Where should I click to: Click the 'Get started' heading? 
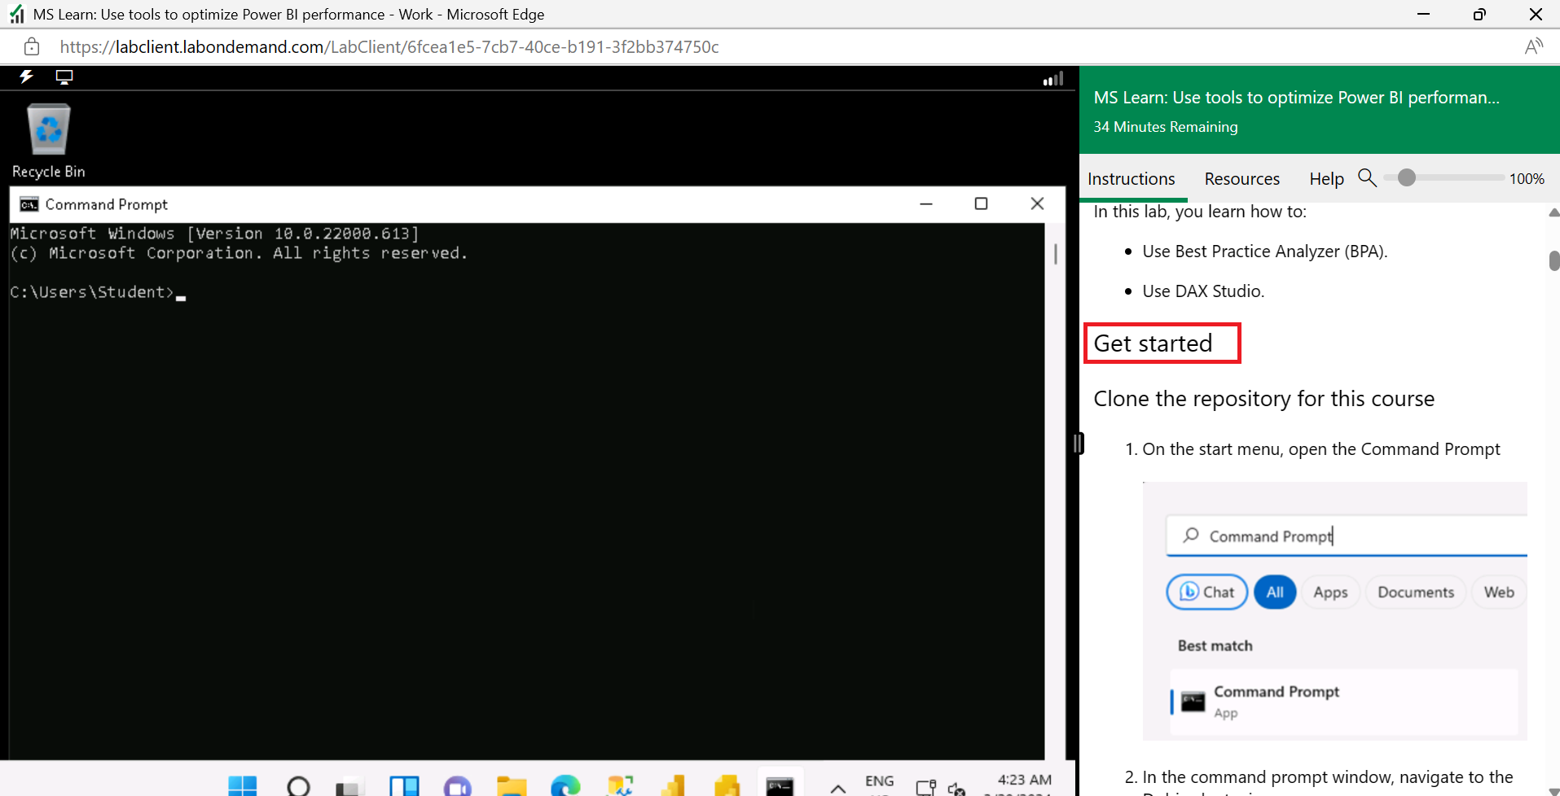click(x=1153, y=343)
